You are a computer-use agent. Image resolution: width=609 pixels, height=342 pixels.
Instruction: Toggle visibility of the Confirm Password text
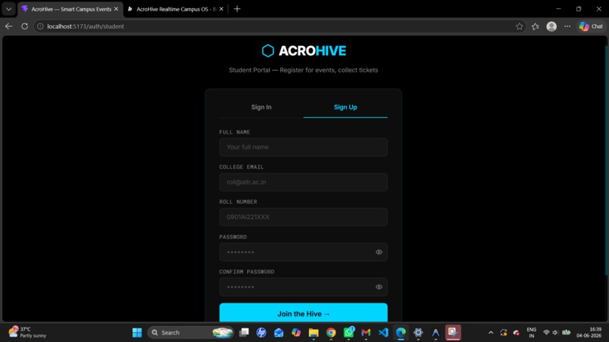click(x=379, y=287)
